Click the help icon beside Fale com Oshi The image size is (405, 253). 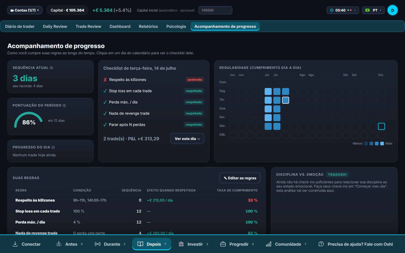click(321, 244)
